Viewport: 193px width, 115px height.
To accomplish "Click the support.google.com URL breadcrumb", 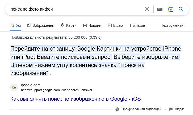I will tap(57, 90).
